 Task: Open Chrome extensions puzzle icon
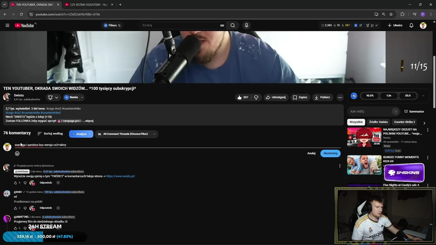tap(403, 14)
